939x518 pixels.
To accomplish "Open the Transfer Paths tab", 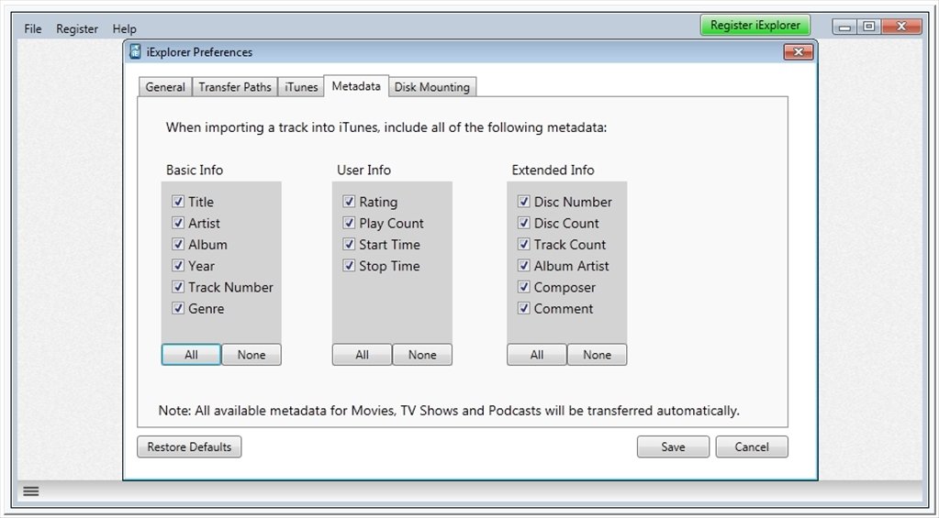I will click(235, 87).
